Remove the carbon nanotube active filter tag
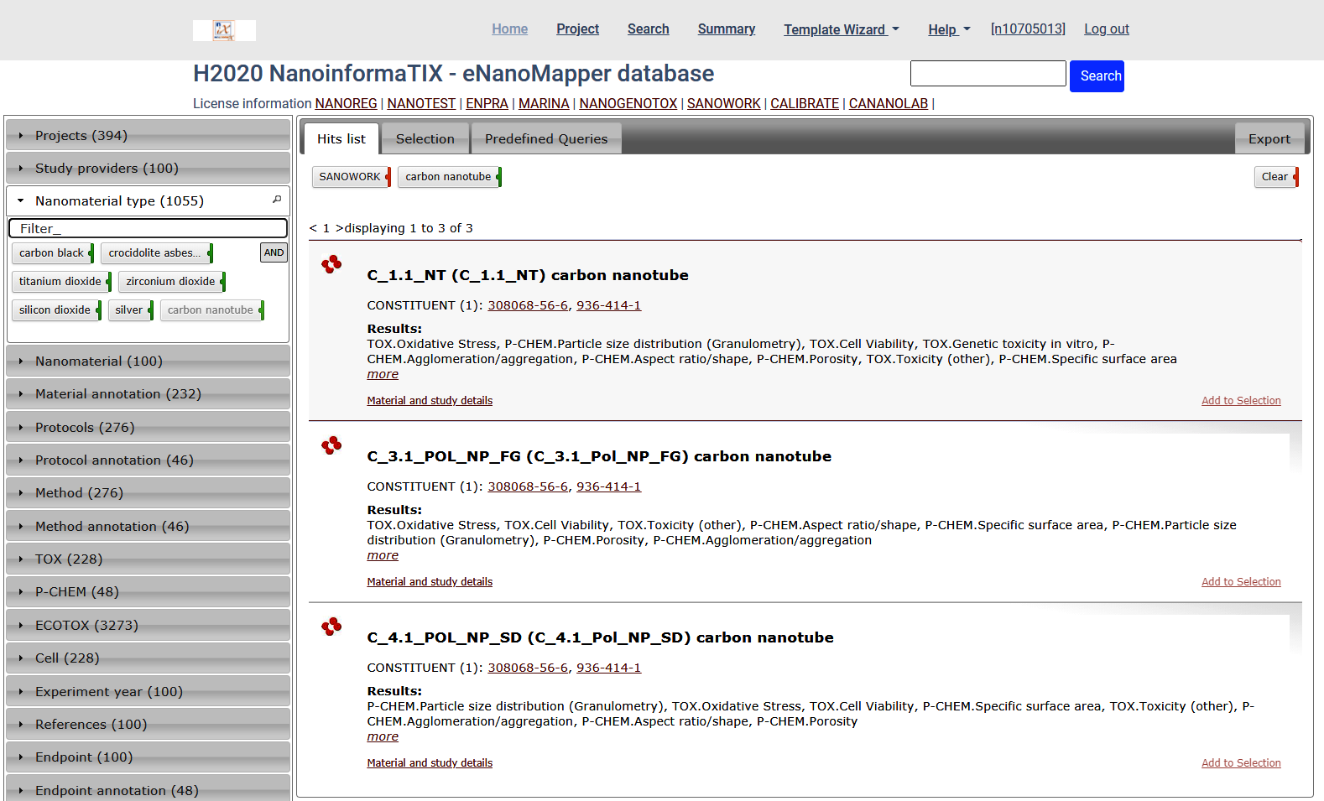This screenshot has width=1324, height=801. (x=498, y=177)
